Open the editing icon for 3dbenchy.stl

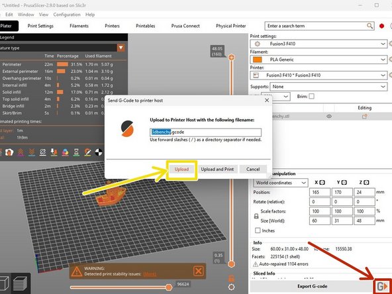pos(364,117)
